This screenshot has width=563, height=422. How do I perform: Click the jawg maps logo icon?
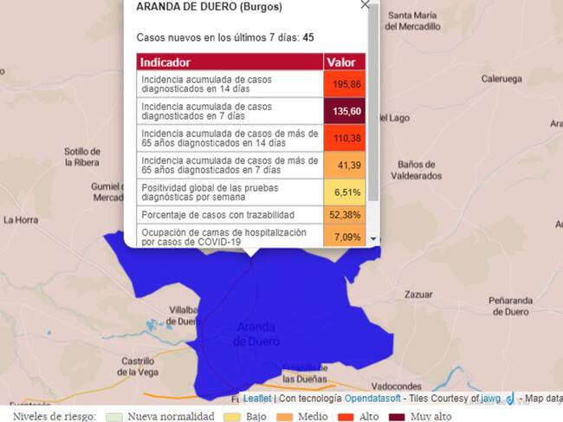509,399
